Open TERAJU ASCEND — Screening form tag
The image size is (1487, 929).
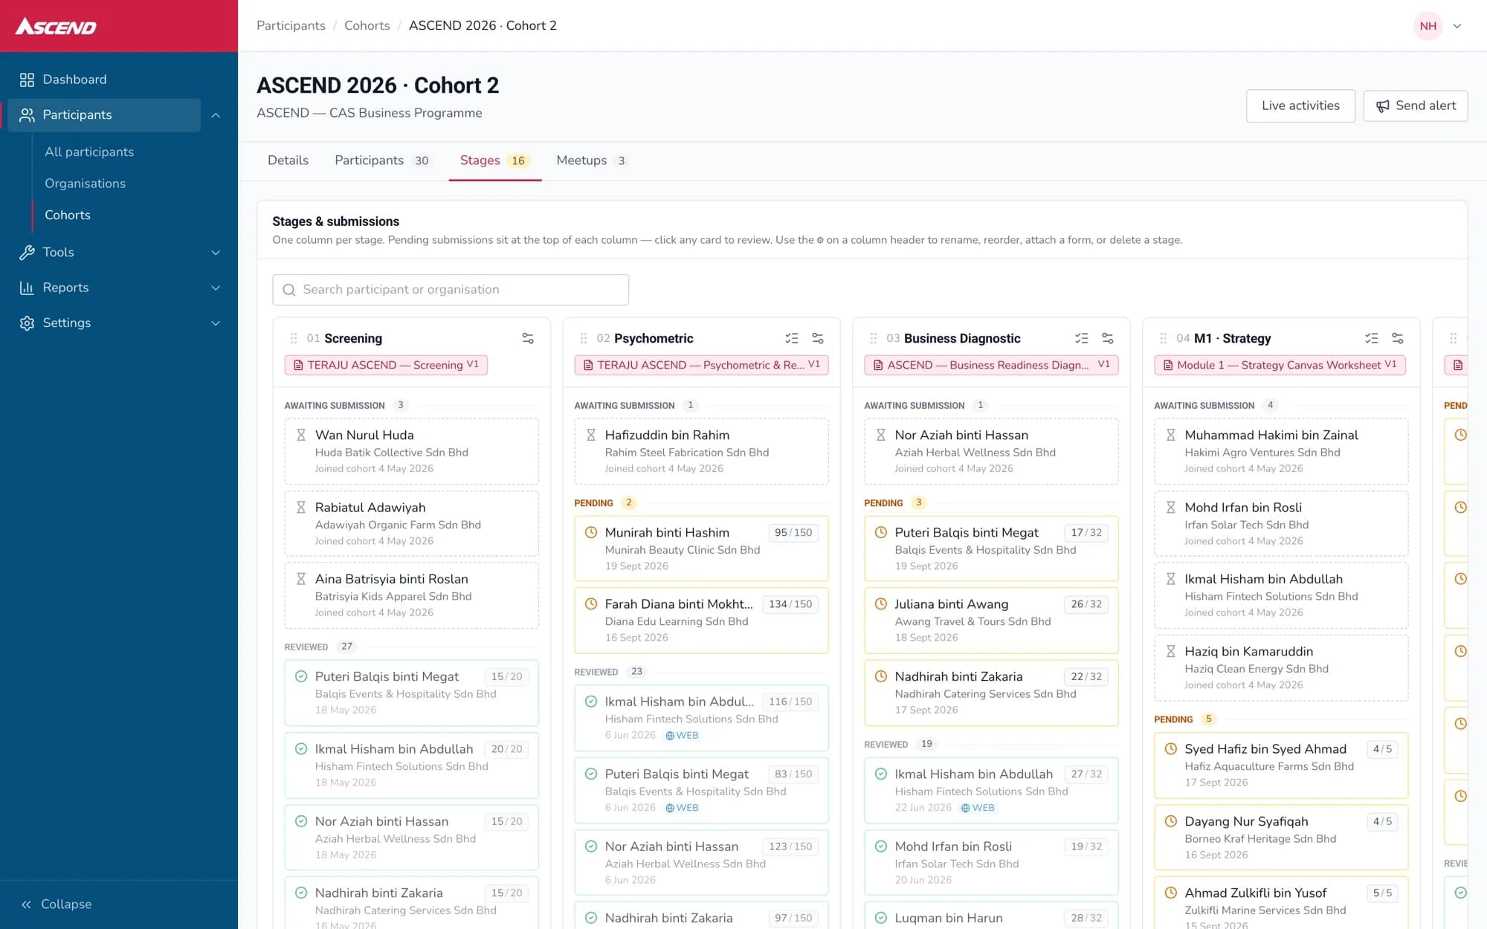(x=386, y=365)
